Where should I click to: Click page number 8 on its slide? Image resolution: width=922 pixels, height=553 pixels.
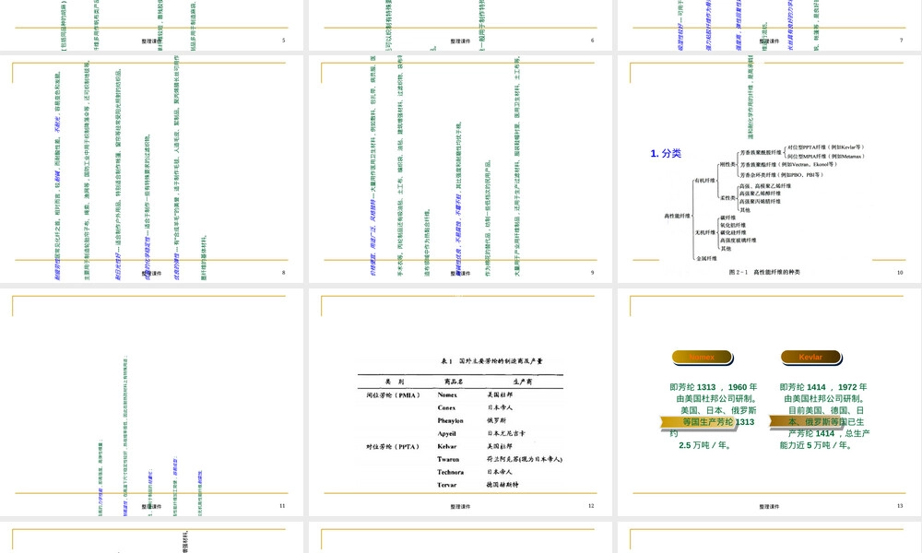coord(283,273)
